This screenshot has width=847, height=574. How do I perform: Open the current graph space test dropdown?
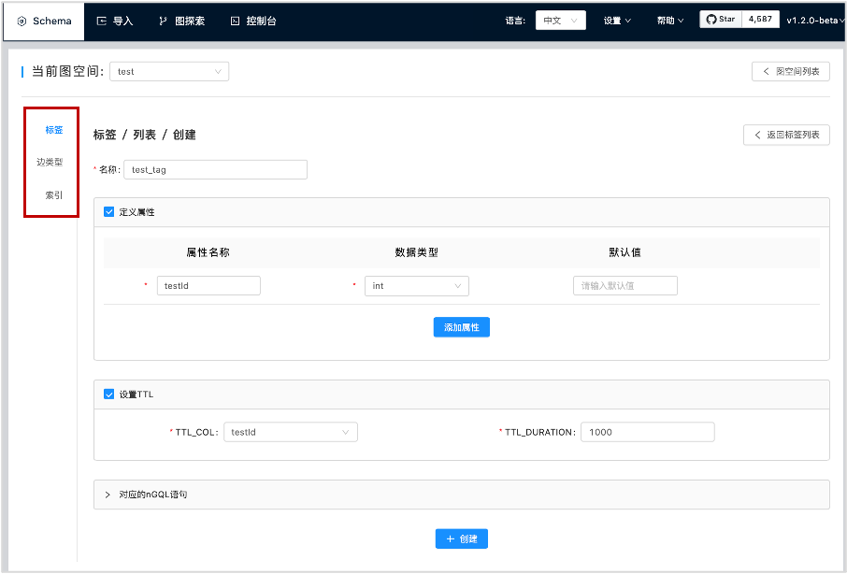coord(169,71)
